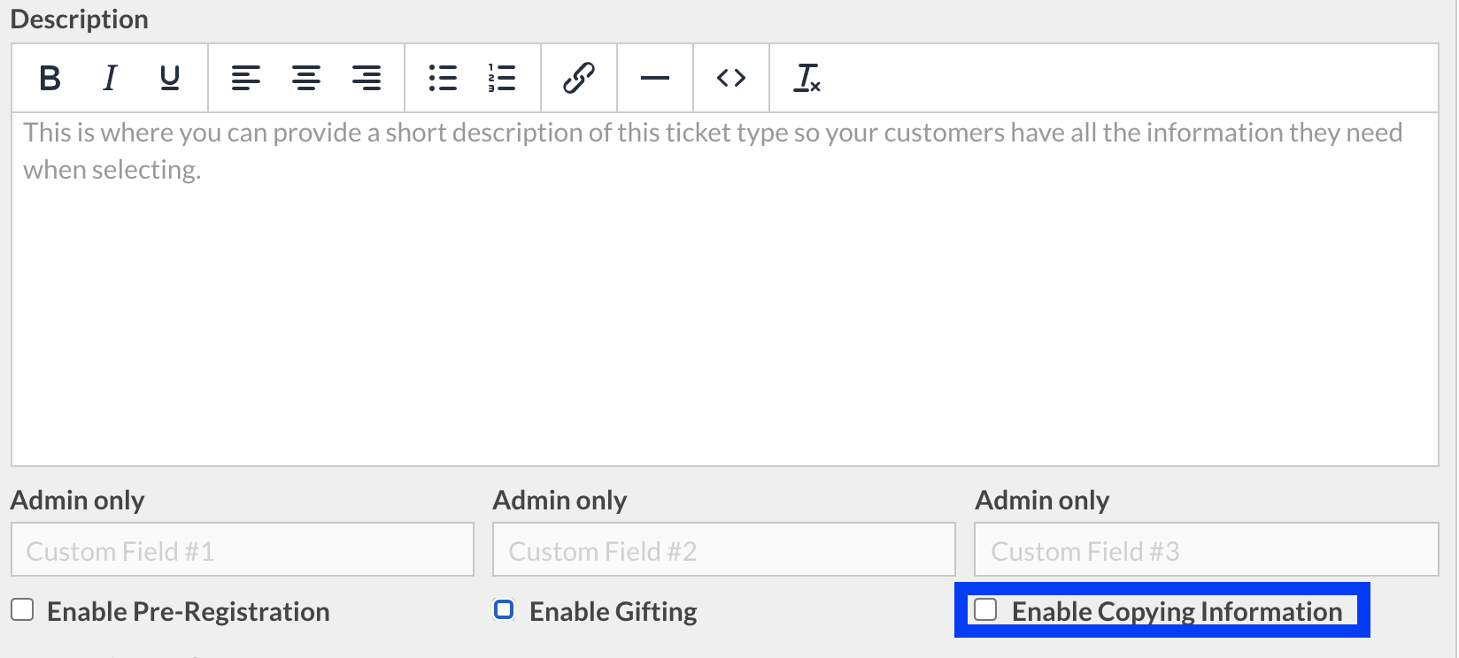1459x658 pixels.
Task: Insert a bulleted list
Action: click(443, 78)
